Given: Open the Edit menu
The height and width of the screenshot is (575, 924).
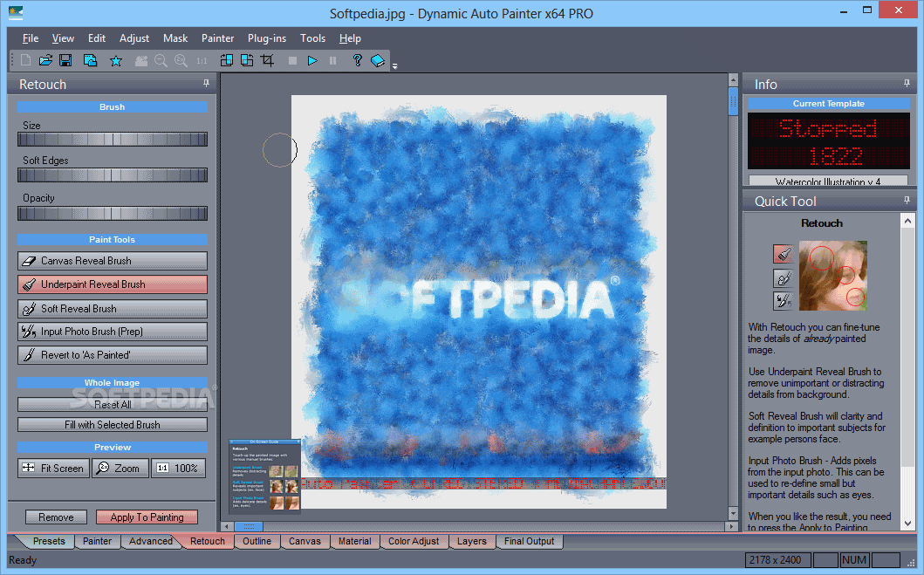Looking at the screenshot, I should (97, 38).
